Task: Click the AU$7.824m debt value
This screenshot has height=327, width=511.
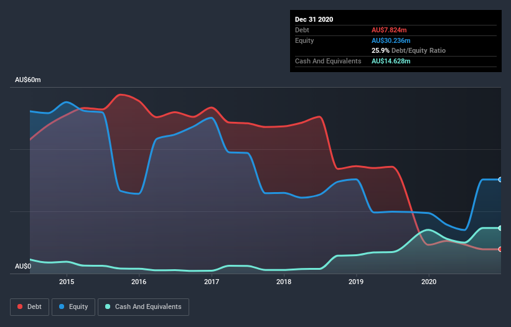Action: point(389,30)
